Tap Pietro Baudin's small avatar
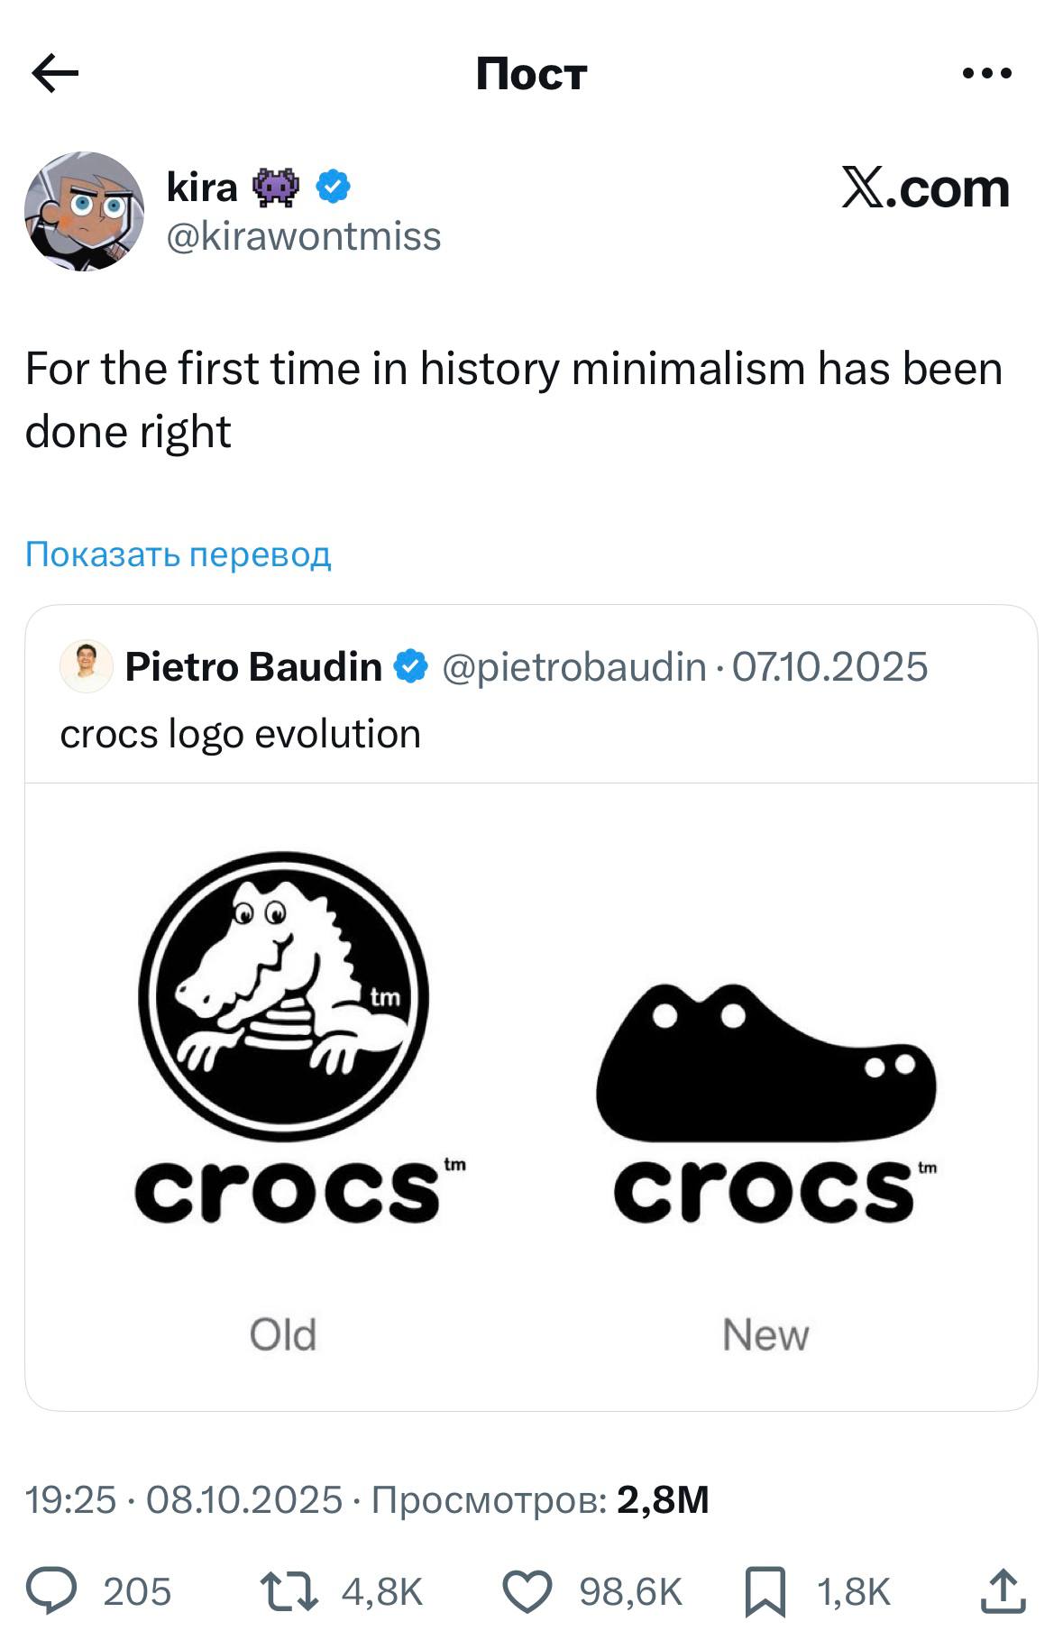1063x1649 pixels. click(x=86, y=667)
